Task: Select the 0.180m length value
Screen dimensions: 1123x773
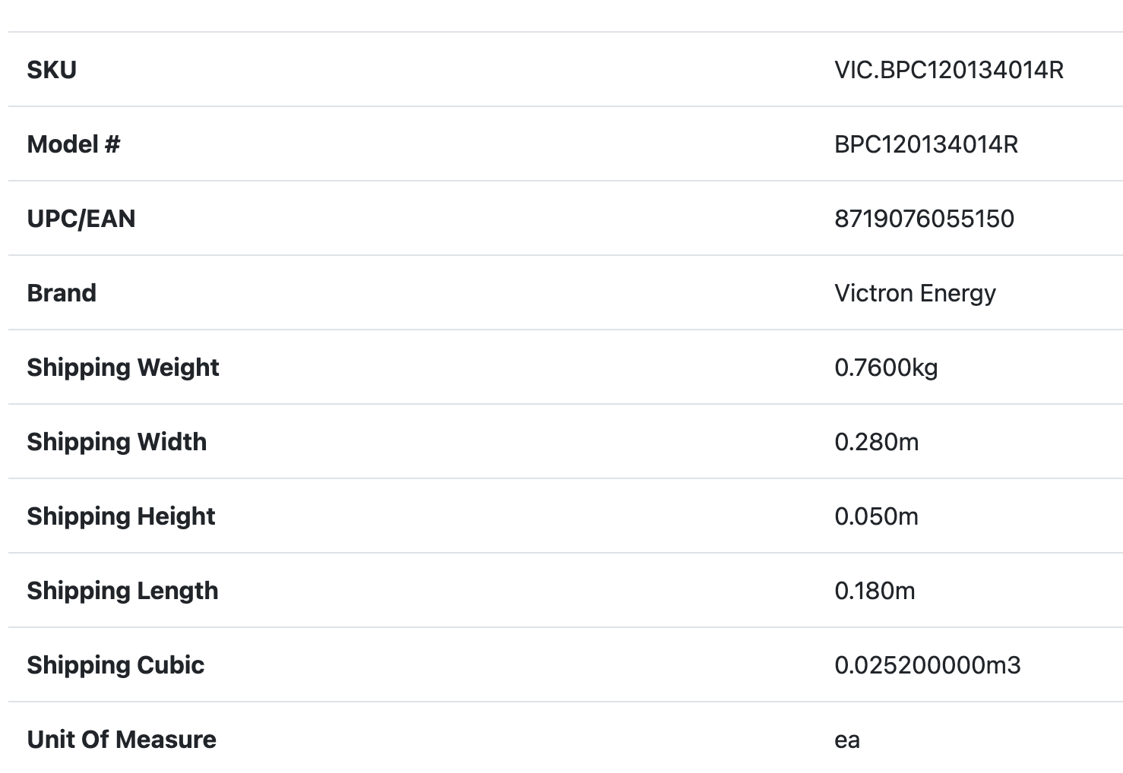Action: tap(875, 591)
